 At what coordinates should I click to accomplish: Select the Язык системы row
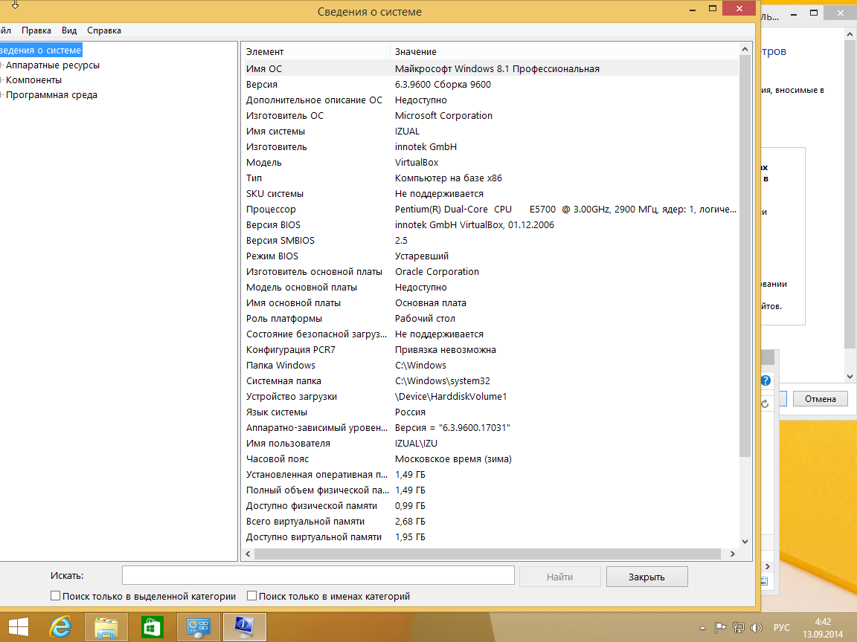pyautogui.click(x=490, y=412)
